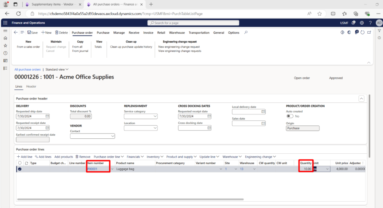383x208 pixels.
Task: Open notifications bell in the header
Action: tap(353, 23)
